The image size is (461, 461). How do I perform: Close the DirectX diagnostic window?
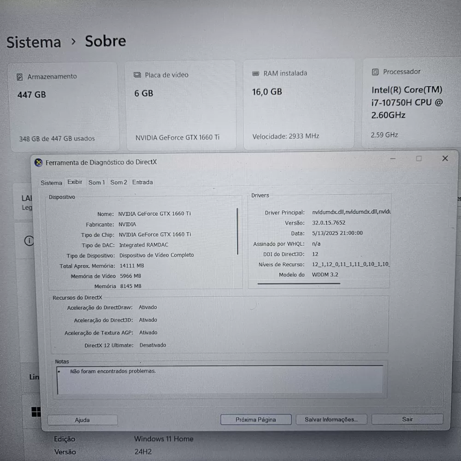tap(445, 159)
